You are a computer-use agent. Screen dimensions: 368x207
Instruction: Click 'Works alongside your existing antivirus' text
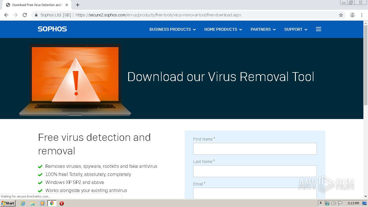pyautogui.click(x=86, y=190)
